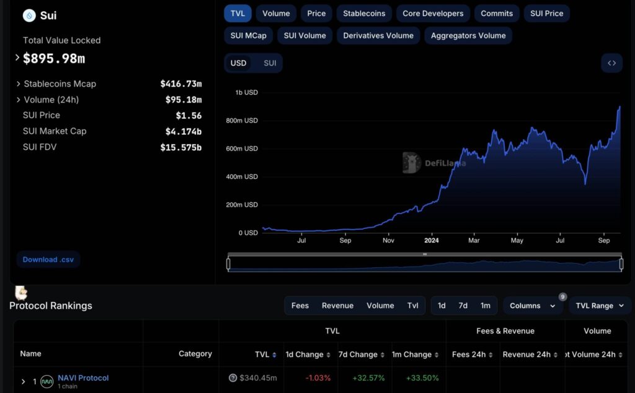The image size is (635, 393).
Task: Expand the Total Value Locked breakdown
Action: click(17, 58)
